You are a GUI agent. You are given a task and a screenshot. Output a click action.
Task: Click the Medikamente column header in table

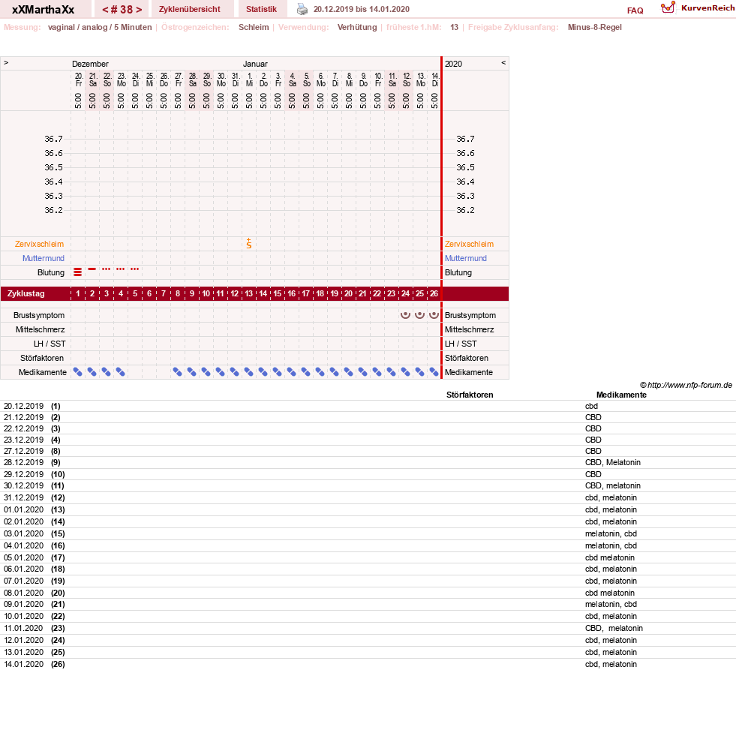[621, 395]
